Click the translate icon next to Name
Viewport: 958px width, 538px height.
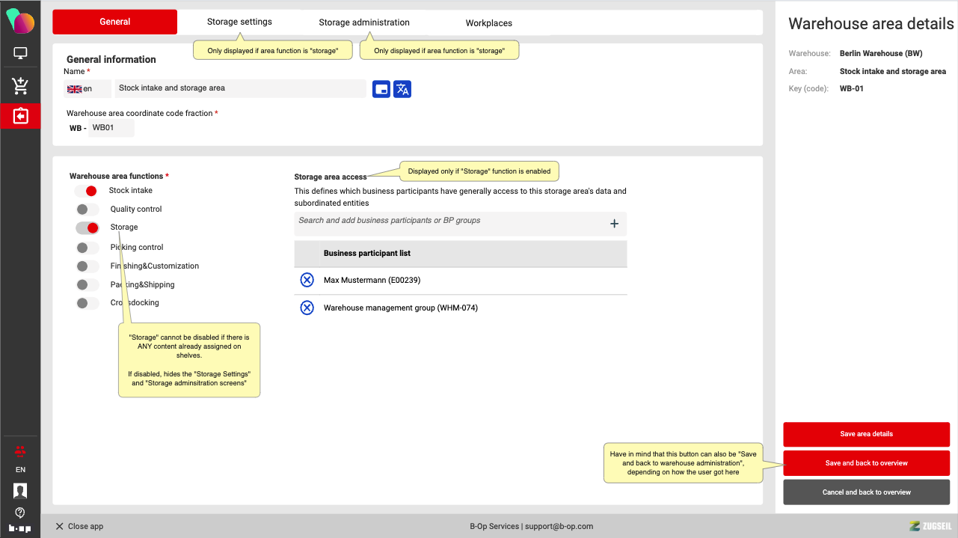(402, 89)
